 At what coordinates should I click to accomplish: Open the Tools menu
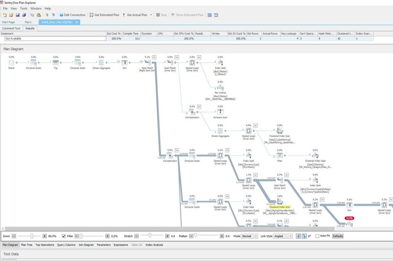tap(24, 8)
